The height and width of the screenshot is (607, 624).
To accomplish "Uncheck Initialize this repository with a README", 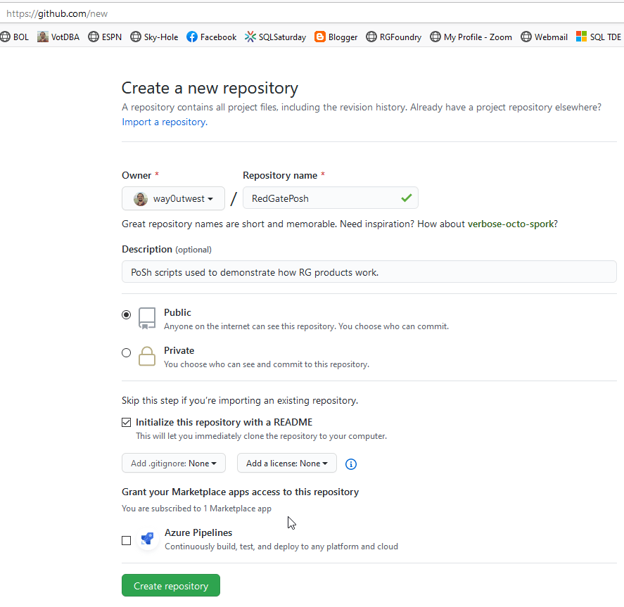I will click(x=126, y=422).
